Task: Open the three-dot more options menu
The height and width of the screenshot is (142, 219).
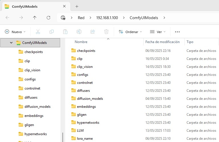Action: point(177,32)
